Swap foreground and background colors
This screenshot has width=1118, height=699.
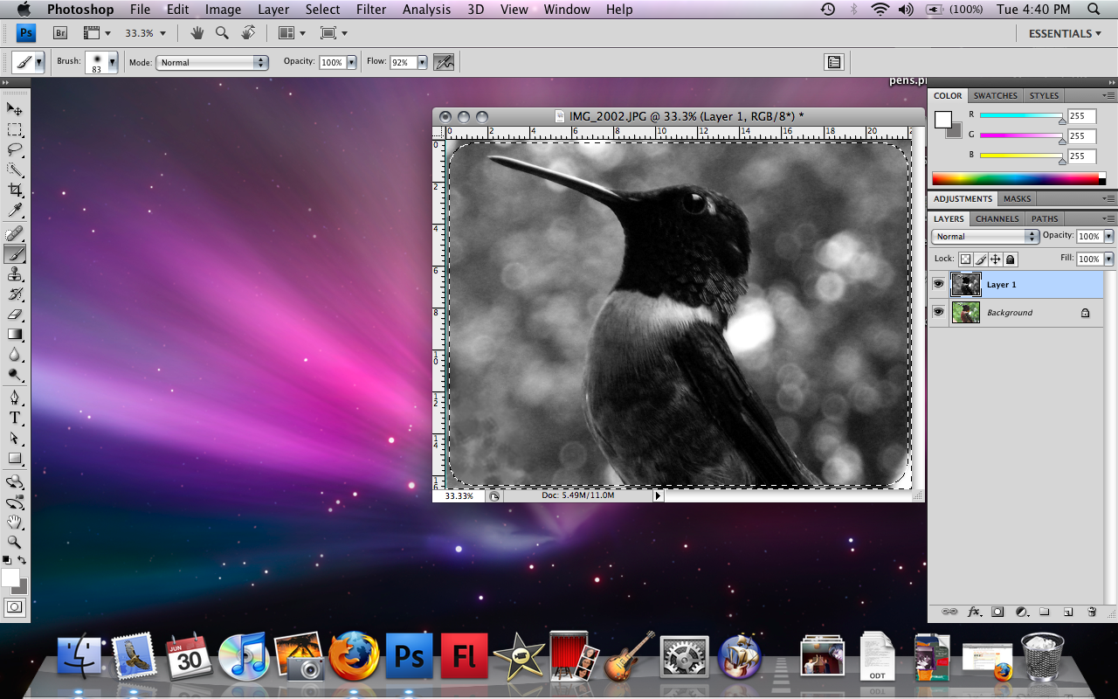click(22, 560)
